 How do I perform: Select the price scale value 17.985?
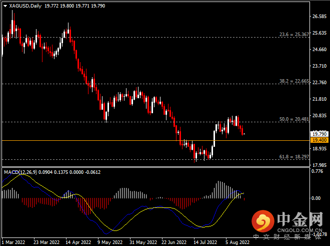319,165
